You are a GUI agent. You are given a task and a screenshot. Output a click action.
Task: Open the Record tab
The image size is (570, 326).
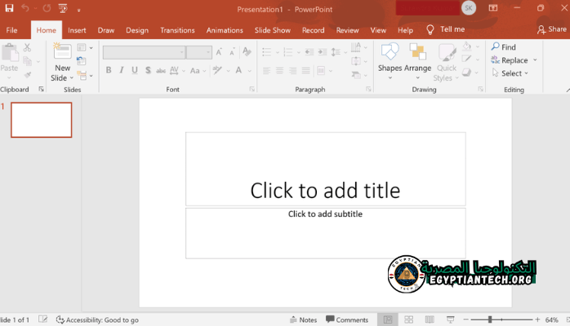313,30
